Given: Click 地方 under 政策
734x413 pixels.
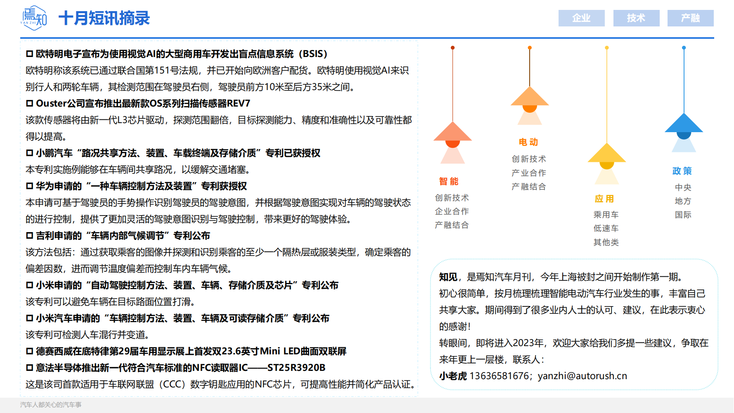Looking at the screenshot, I should (683, 201).
